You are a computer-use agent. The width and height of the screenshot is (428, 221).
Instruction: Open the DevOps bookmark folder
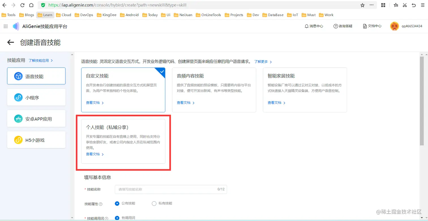point(84,15)
